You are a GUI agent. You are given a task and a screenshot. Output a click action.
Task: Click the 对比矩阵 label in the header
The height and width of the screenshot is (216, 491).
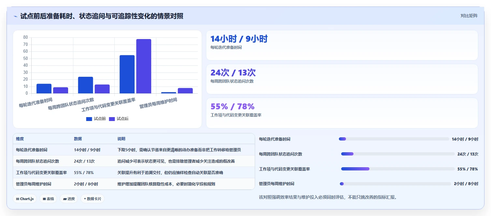pos(469,16)
